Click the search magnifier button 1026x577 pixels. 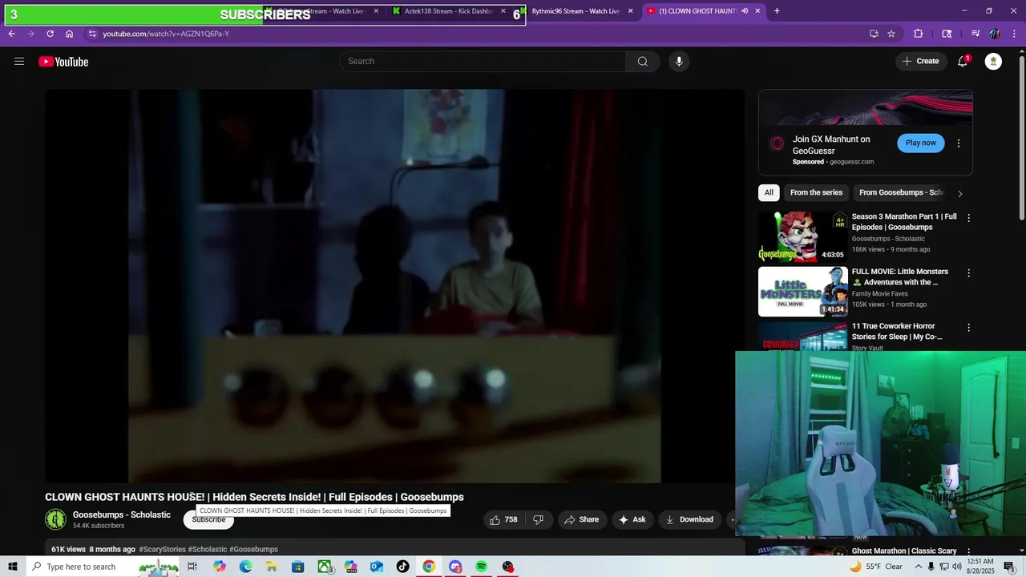(x=643, y=62)
